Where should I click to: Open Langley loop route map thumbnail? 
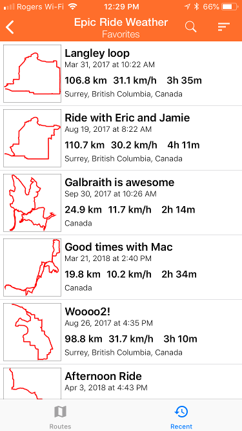pyautogui.click(x=32, y=74)
